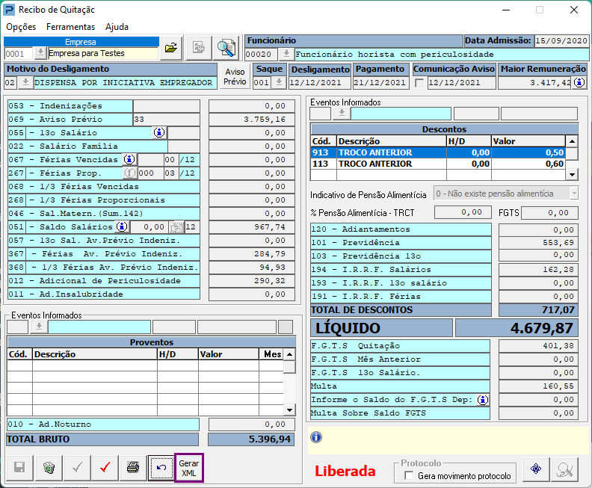Toggle the Comunicação Aviso checkbox
The image size is (592, 488).
point(419,83)
